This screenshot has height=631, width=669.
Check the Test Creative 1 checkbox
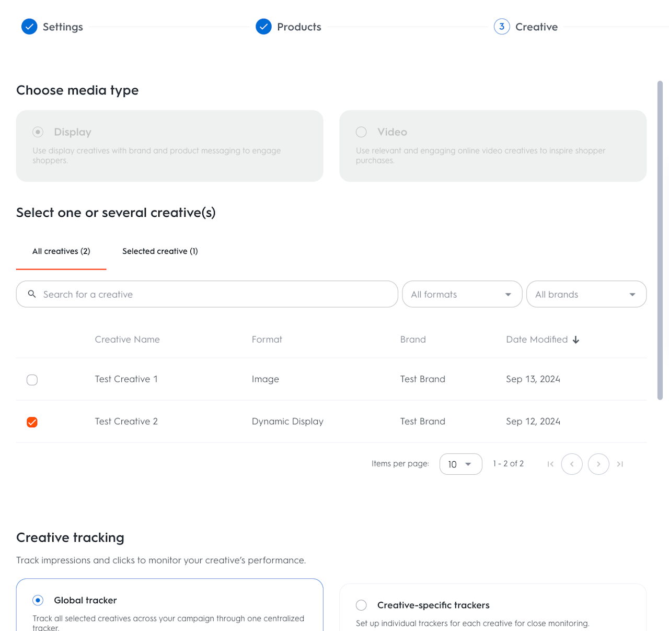(32, 380)
